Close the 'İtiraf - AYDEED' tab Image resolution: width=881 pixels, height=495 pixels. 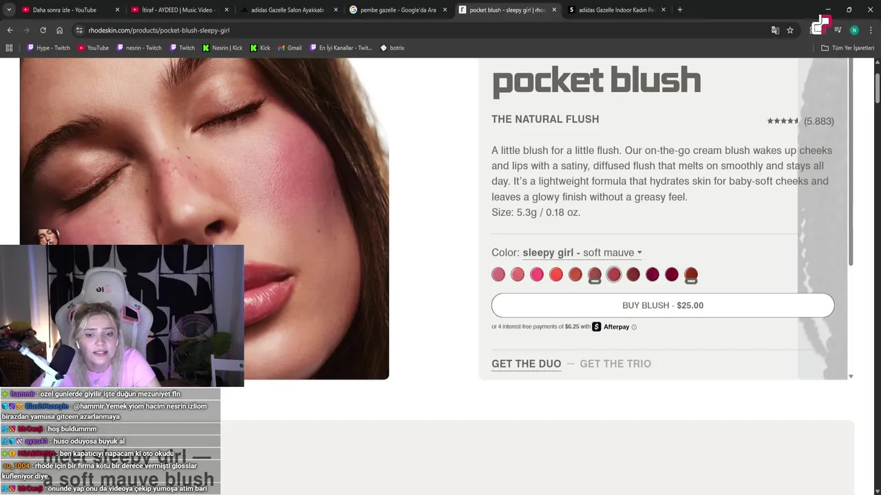point(226,10)
